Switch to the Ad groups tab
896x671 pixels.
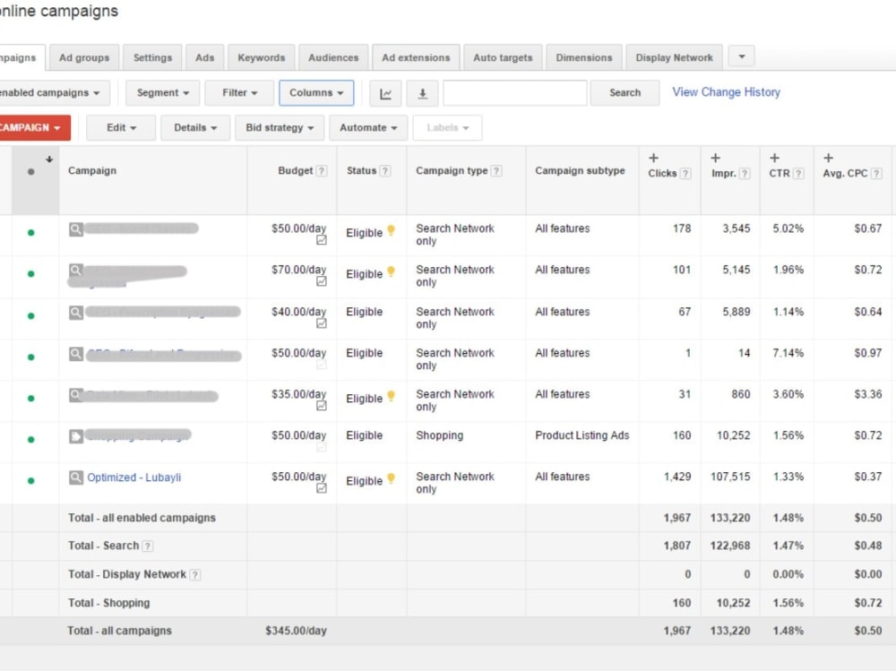pos(84,57)
